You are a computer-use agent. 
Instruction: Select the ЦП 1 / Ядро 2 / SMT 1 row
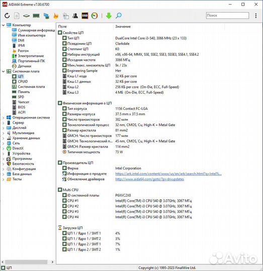click(x=91, y=244)
